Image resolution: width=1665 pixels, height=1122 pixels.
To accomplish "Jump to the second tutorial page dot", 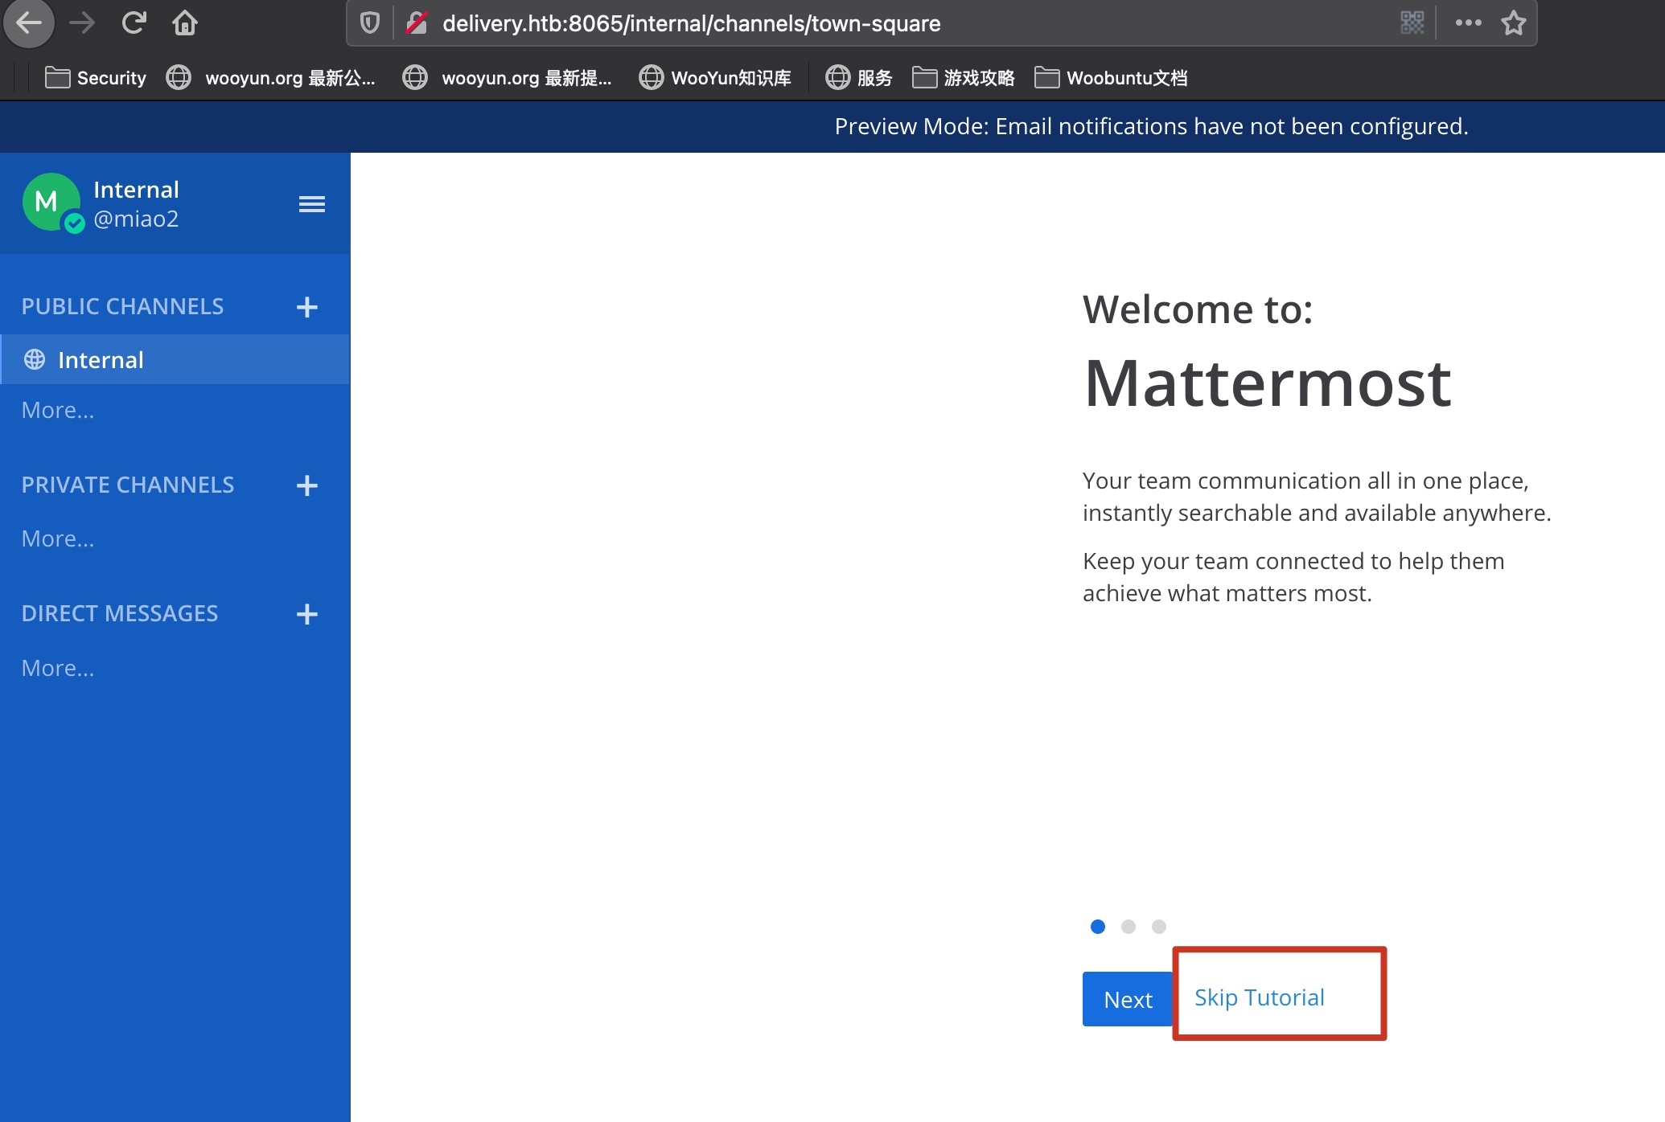I will (x=1128, y=927).
